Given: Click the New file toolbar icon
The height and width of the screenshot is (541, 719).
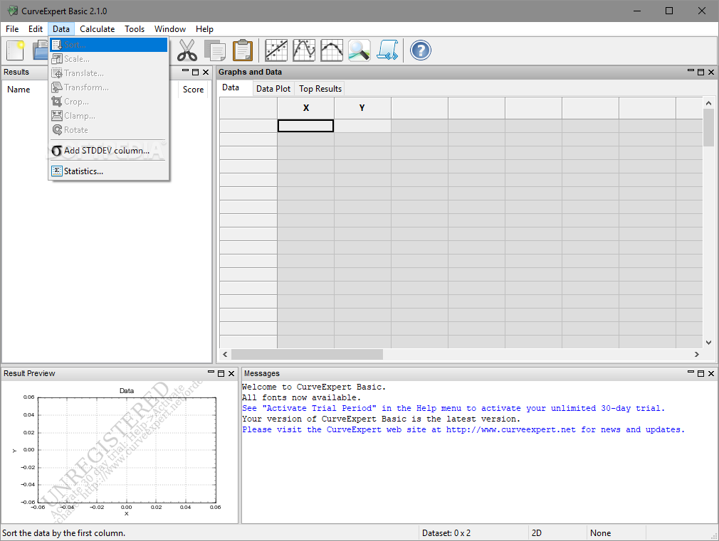Looking at the screenshot, I should tap(15, 50).
